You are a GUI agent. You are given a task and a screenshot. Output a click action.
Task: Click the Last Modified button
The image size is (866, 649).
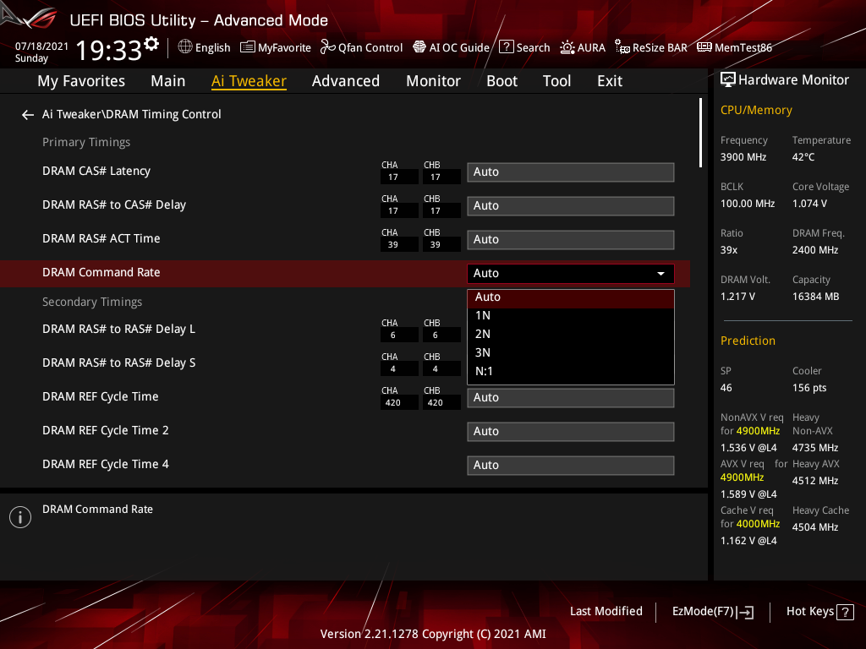click(x=606, y=611)
